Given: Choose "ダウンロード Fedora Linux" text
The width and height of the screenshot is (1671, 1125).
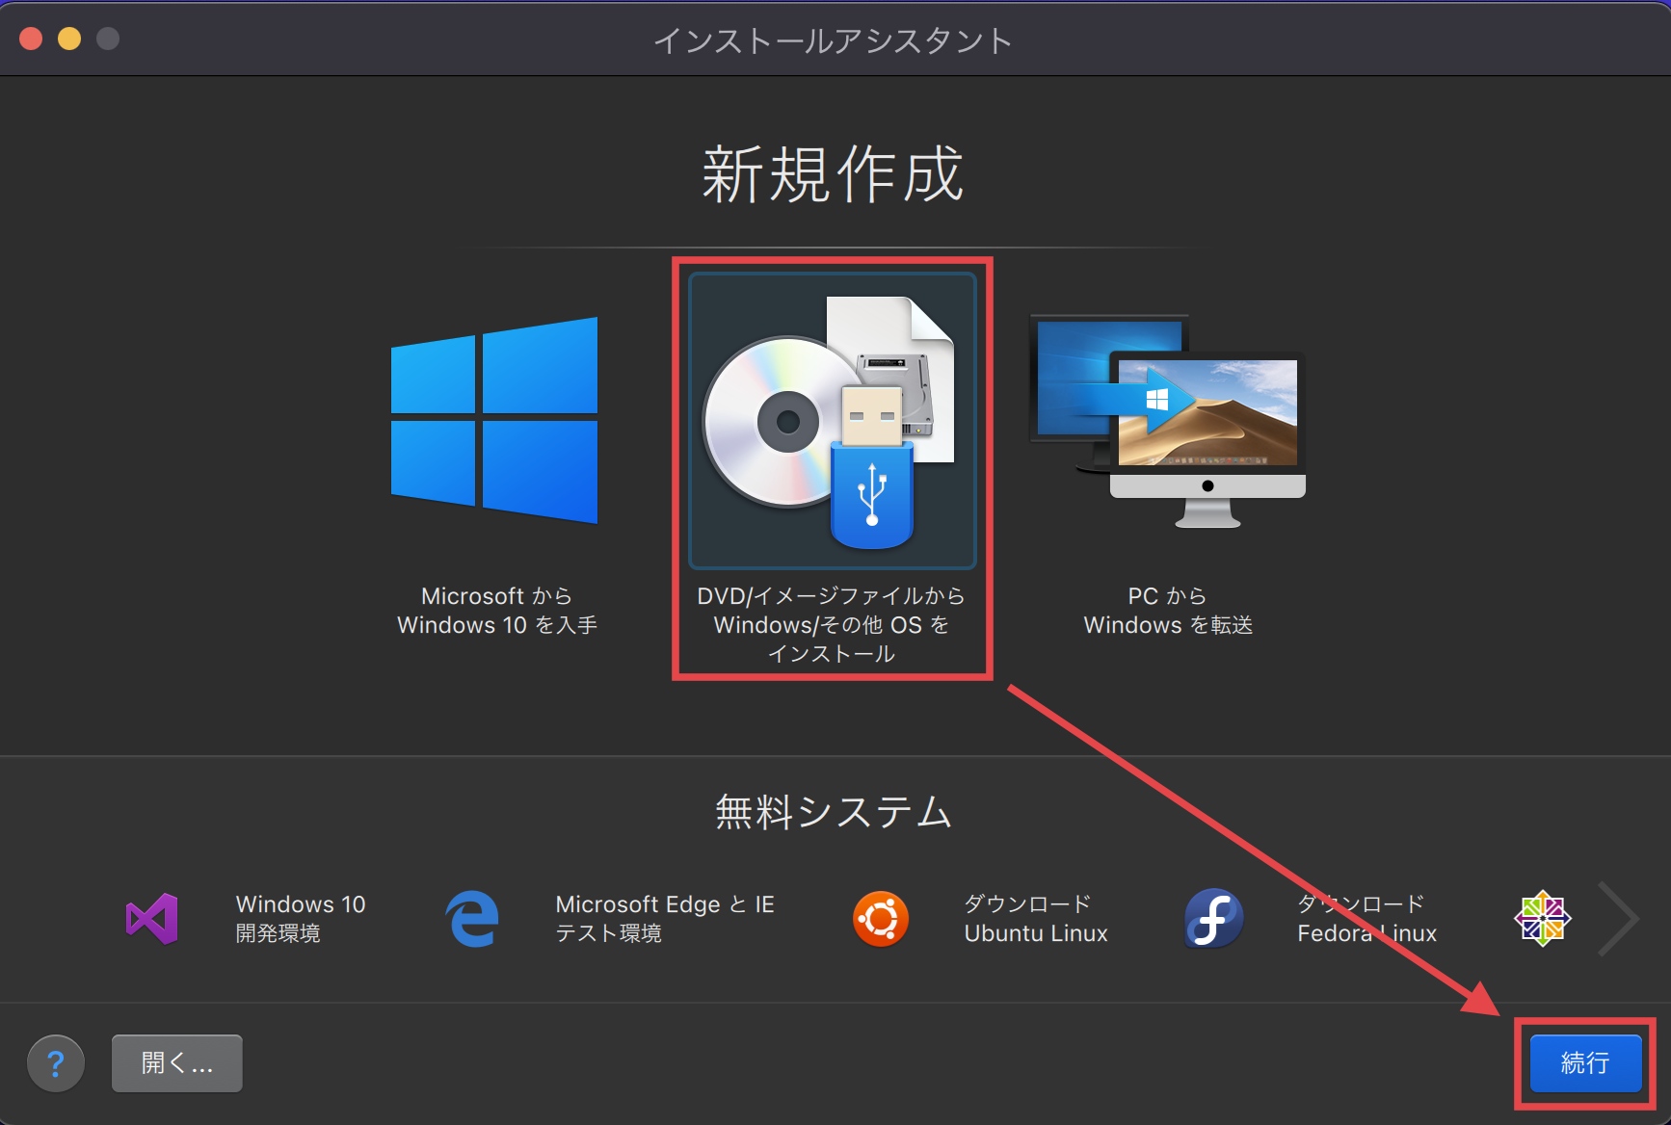Looking at the screenshot, I should pyautogui.click(x=1366, y=919).
